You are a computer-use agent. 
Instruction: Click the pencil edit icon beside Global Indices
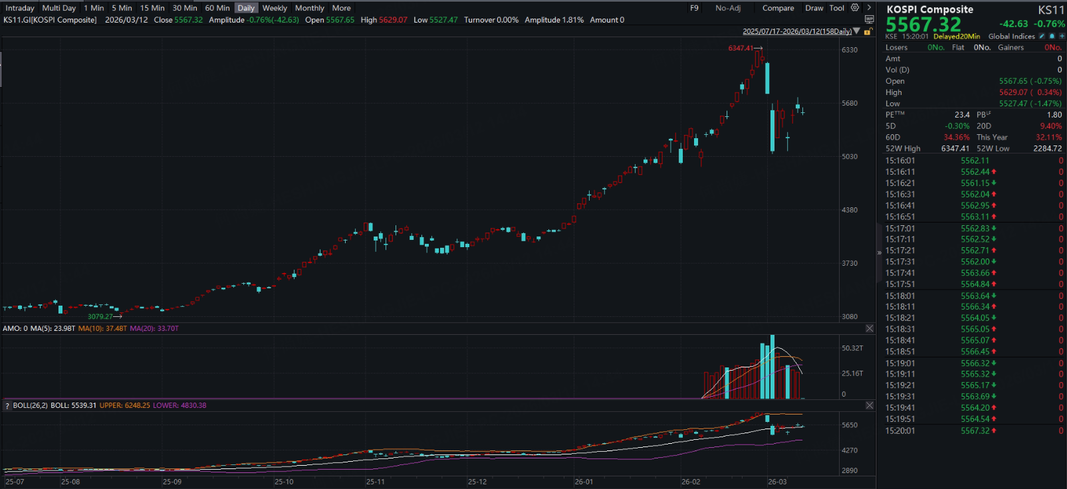(x=1042, y=37)
